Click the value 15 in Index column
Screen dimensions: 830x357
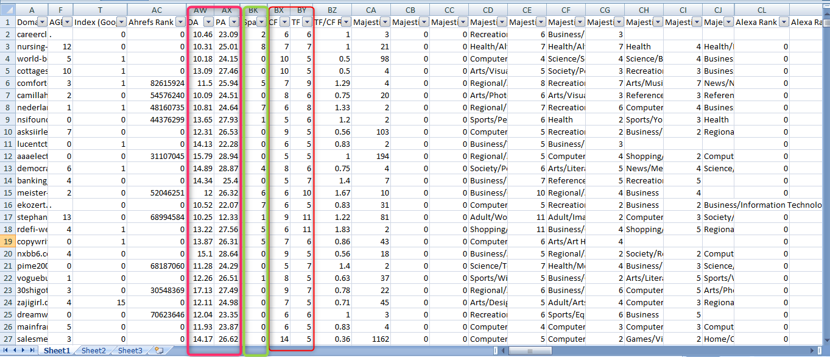(x=100, y=302)
